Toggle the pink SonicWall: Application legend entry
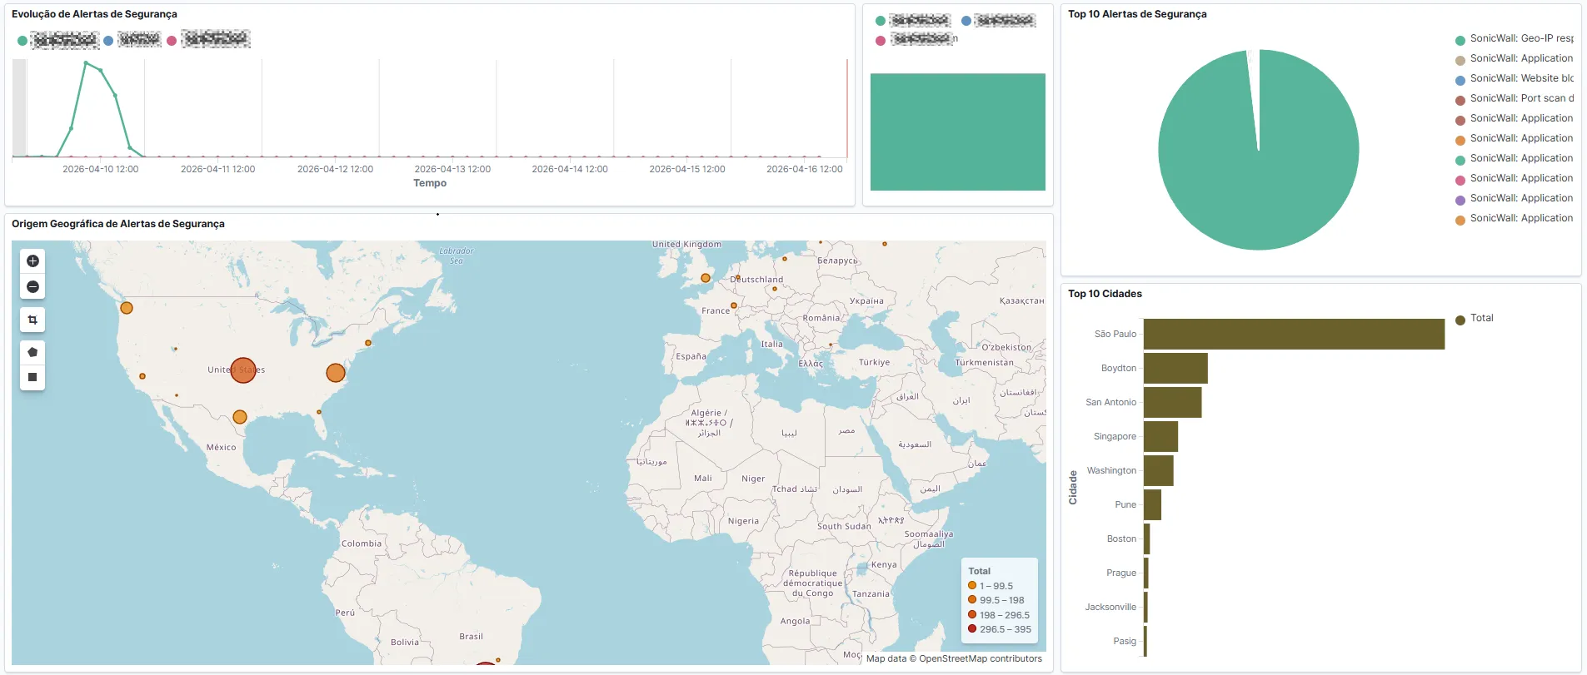The height and width of the screenshot is (675, 1587). (x=1515, y=179)
